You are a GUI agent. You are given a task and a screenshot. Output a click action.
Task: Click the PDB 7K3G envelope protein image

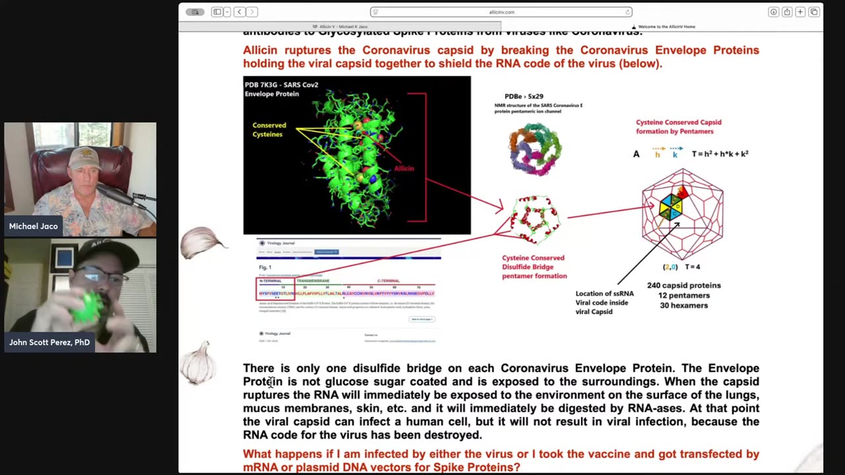click(x=356, y=155)
